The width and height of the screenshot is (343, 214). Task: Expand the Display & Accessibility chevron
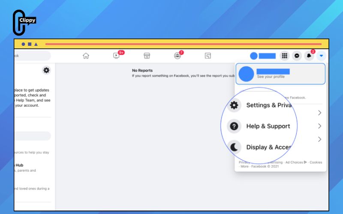pyautogui.click(x=319, y=140)
